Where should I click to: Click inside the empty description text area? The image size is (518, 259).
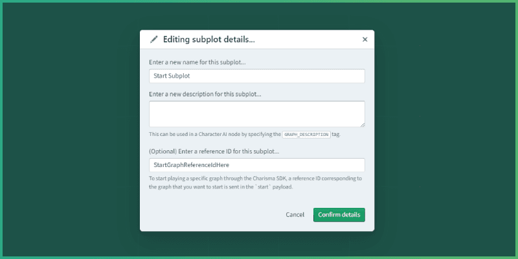tap(256, 113)
